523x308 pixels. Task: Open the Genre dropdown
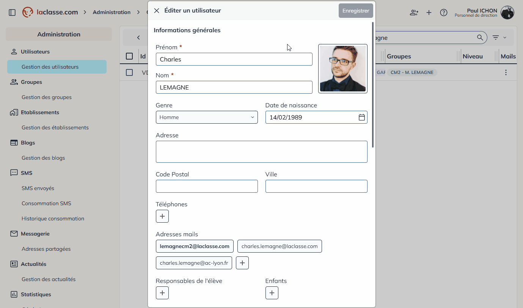tap(207, 117)
